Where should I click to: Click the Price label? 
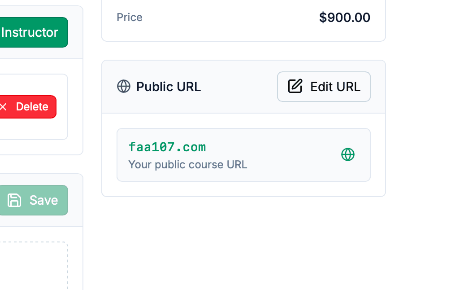[129, 18]
